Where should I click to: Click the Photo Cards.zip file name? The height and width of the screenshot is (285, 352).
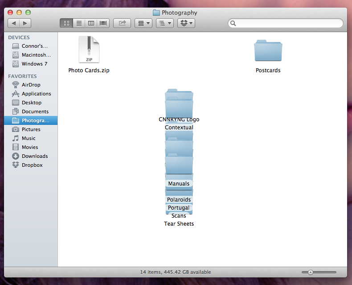(x=89, y=70)
